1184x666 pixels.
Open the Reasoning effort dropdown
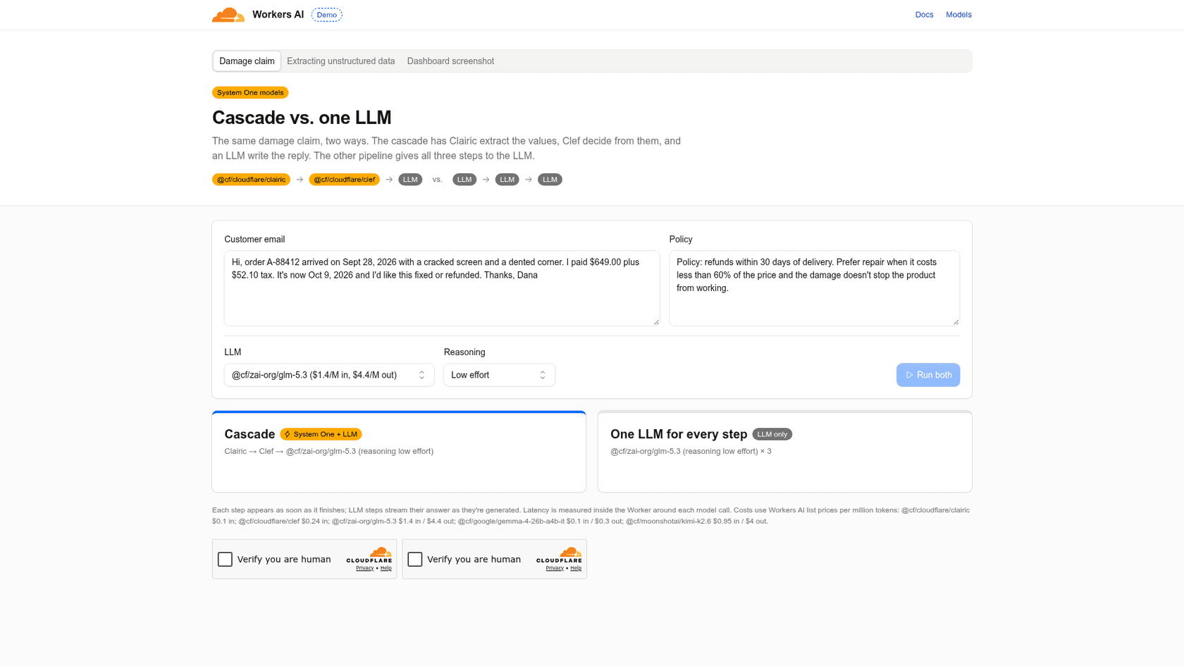pos(499,375)
